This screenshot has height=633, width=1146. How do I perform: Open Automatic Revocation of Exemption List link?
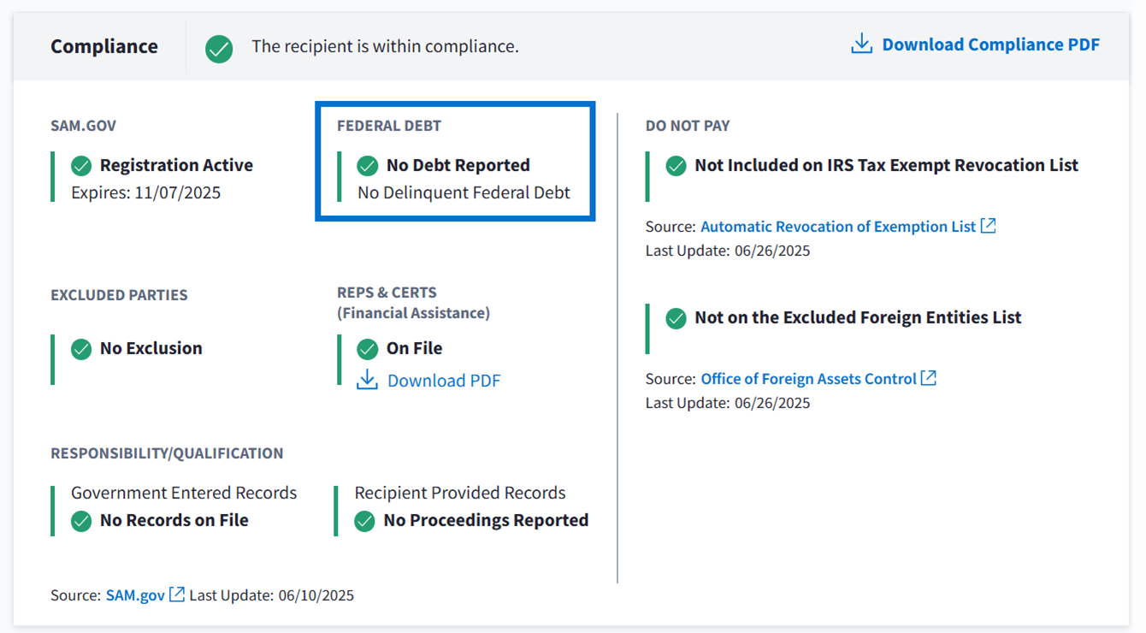(837, 227)
